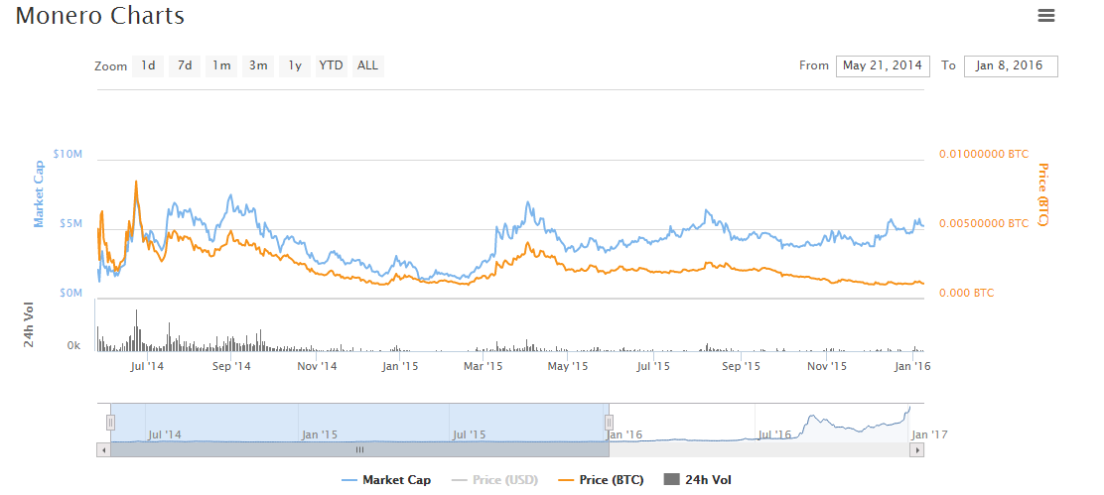Click the 0.00500000 BTC axis label

click(x=984, y=223)
